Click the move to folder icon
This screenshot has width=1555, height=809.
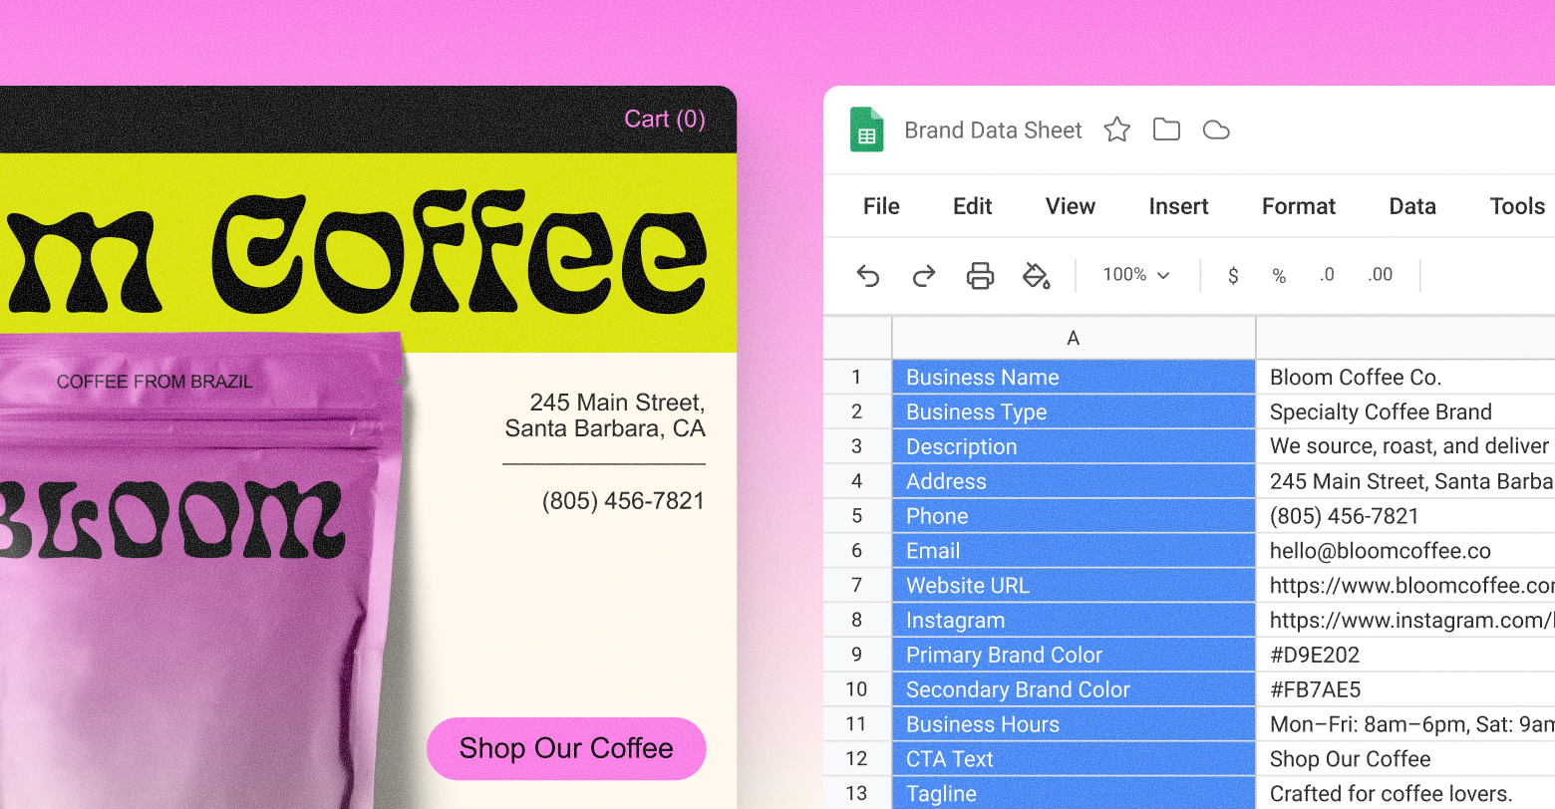[x=1166, y=130]
